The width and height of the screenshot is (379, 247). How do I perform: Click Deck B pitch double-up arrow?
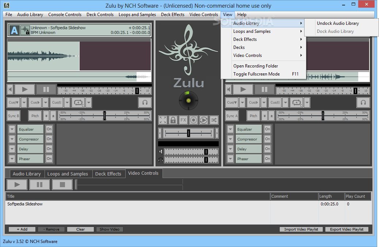pyautogui.click(x=272, y=116)
